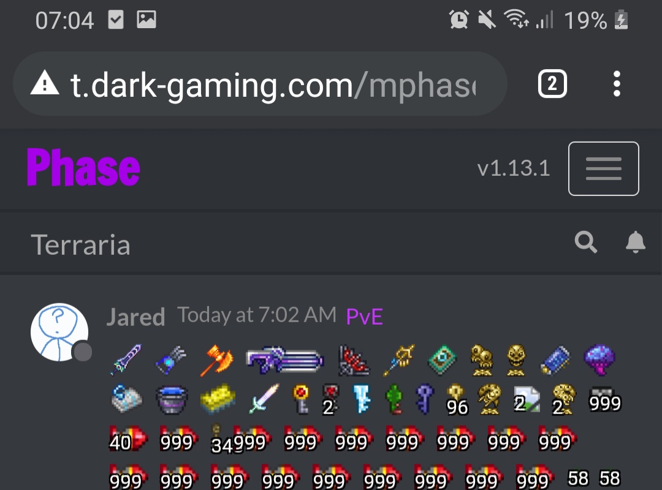Open browser three-dot overflow menu
662x490 pixels.
(x=617, y=83)
